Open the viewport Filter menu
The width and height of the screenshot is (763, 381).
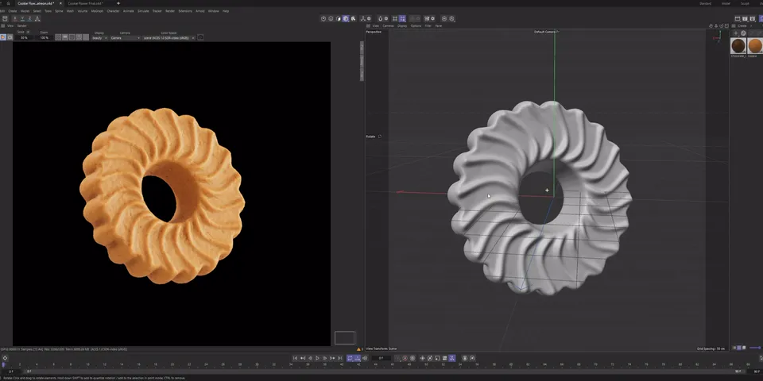(x=428, y=25)
